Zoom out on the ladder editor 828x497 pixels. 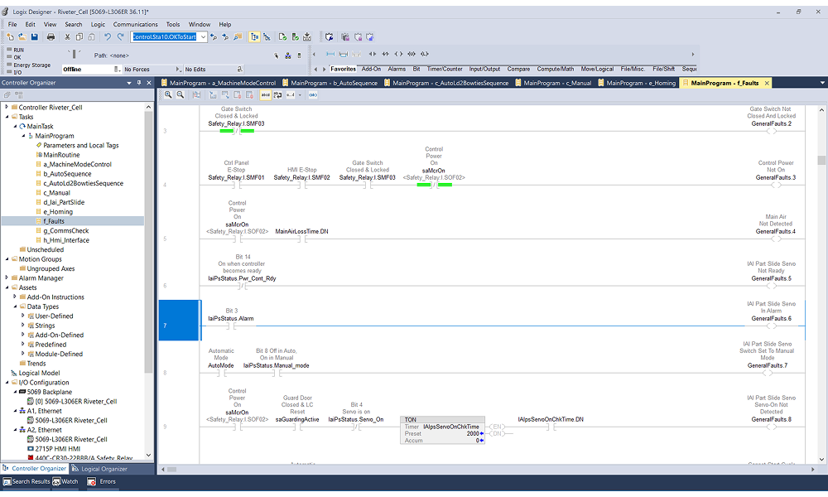tap(180, 95)
